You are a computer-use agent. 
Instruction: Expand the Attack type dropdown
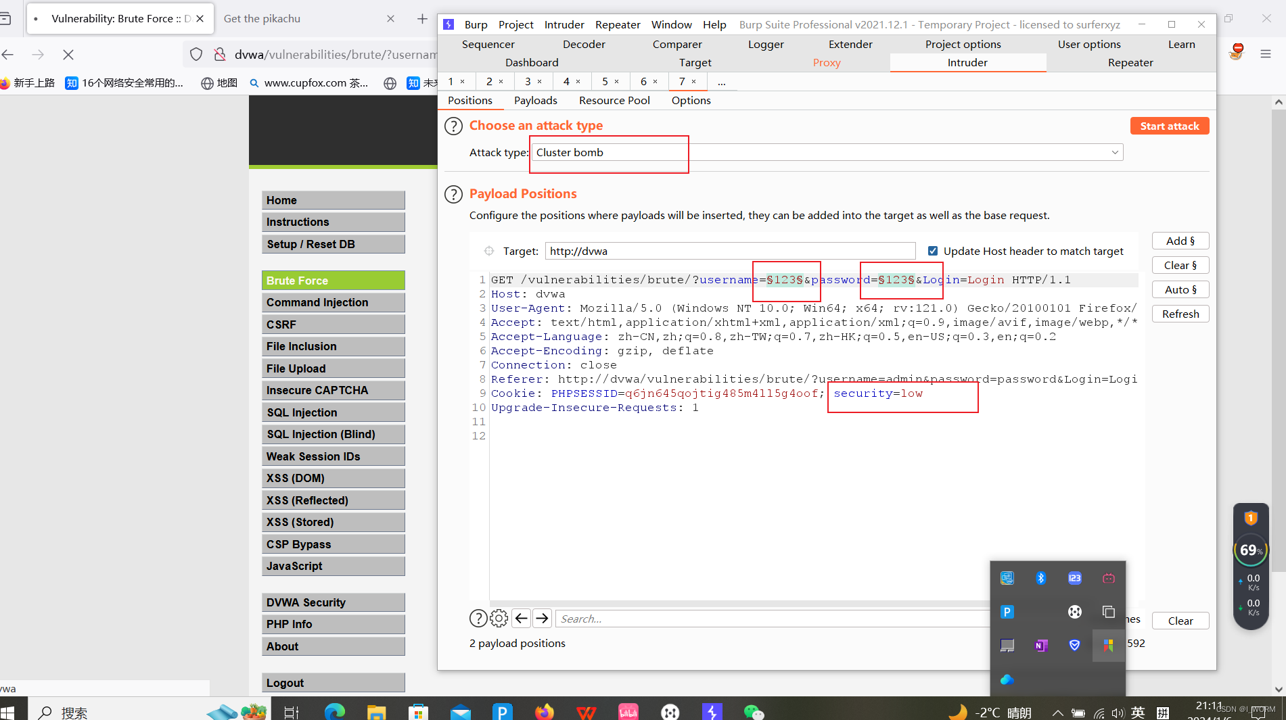(x=1115, y=152)
